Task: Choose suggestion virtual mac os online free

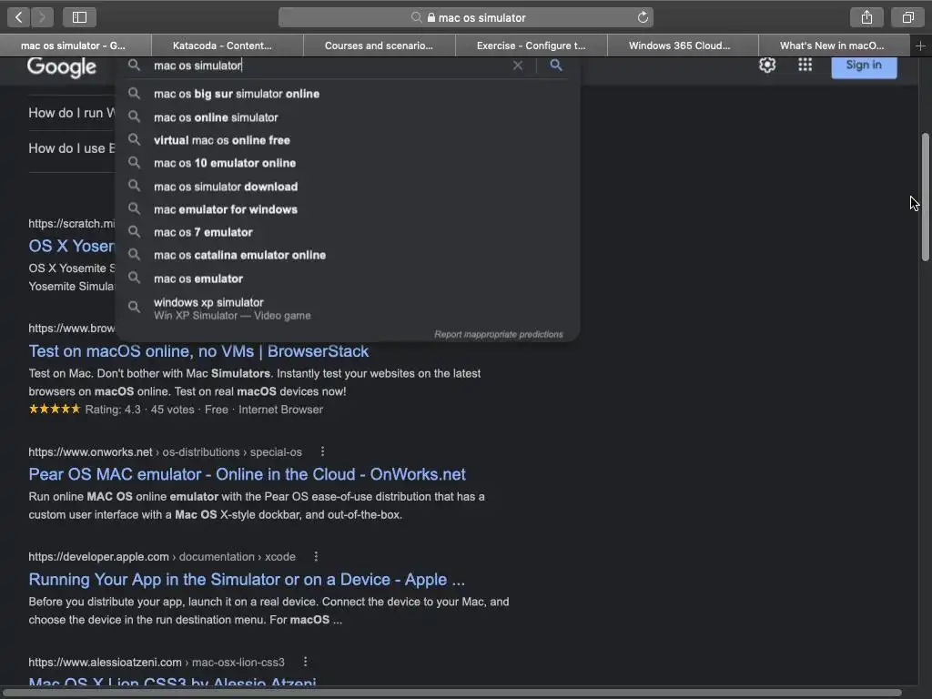Action: point(348,140)
